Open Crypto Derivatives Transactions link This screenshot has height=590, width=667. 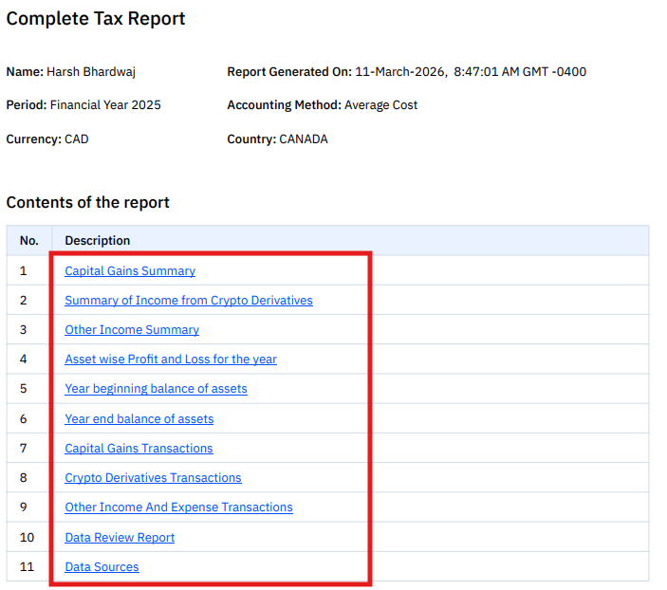153,478
